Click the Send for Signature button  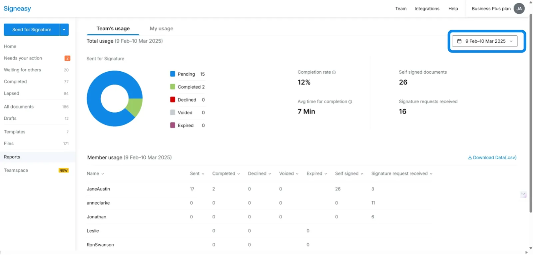click(x=32, y=30)
